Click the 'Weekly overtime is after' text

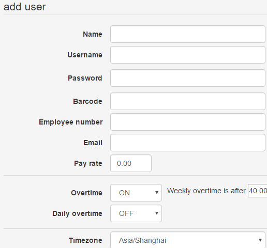[x=206, y=191]
